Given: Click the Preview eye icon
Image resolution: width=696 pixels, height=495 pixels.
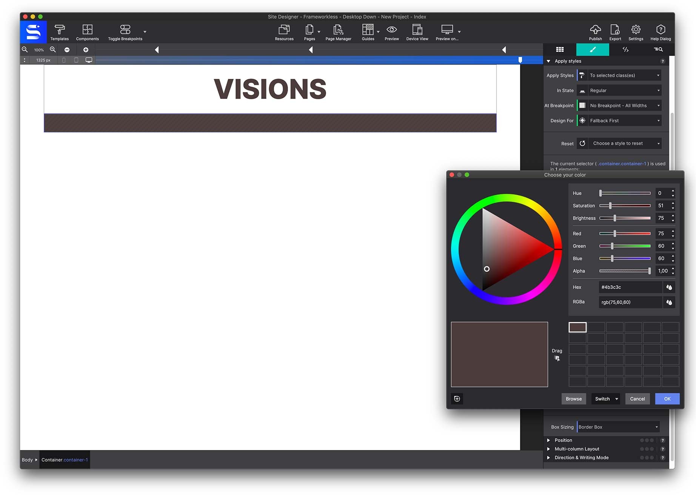Looking at the screenshot, I should pos(392,29).
